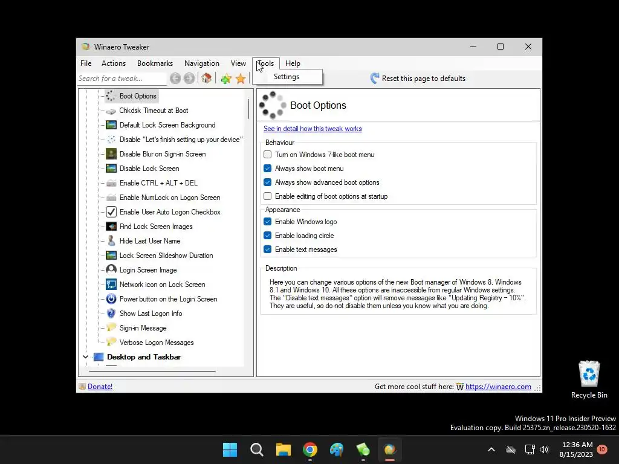This screenshot has width=619, height=464.
Task: Open the Bookmarks menu
Action: pyautogui.click(x=155, y=63)
